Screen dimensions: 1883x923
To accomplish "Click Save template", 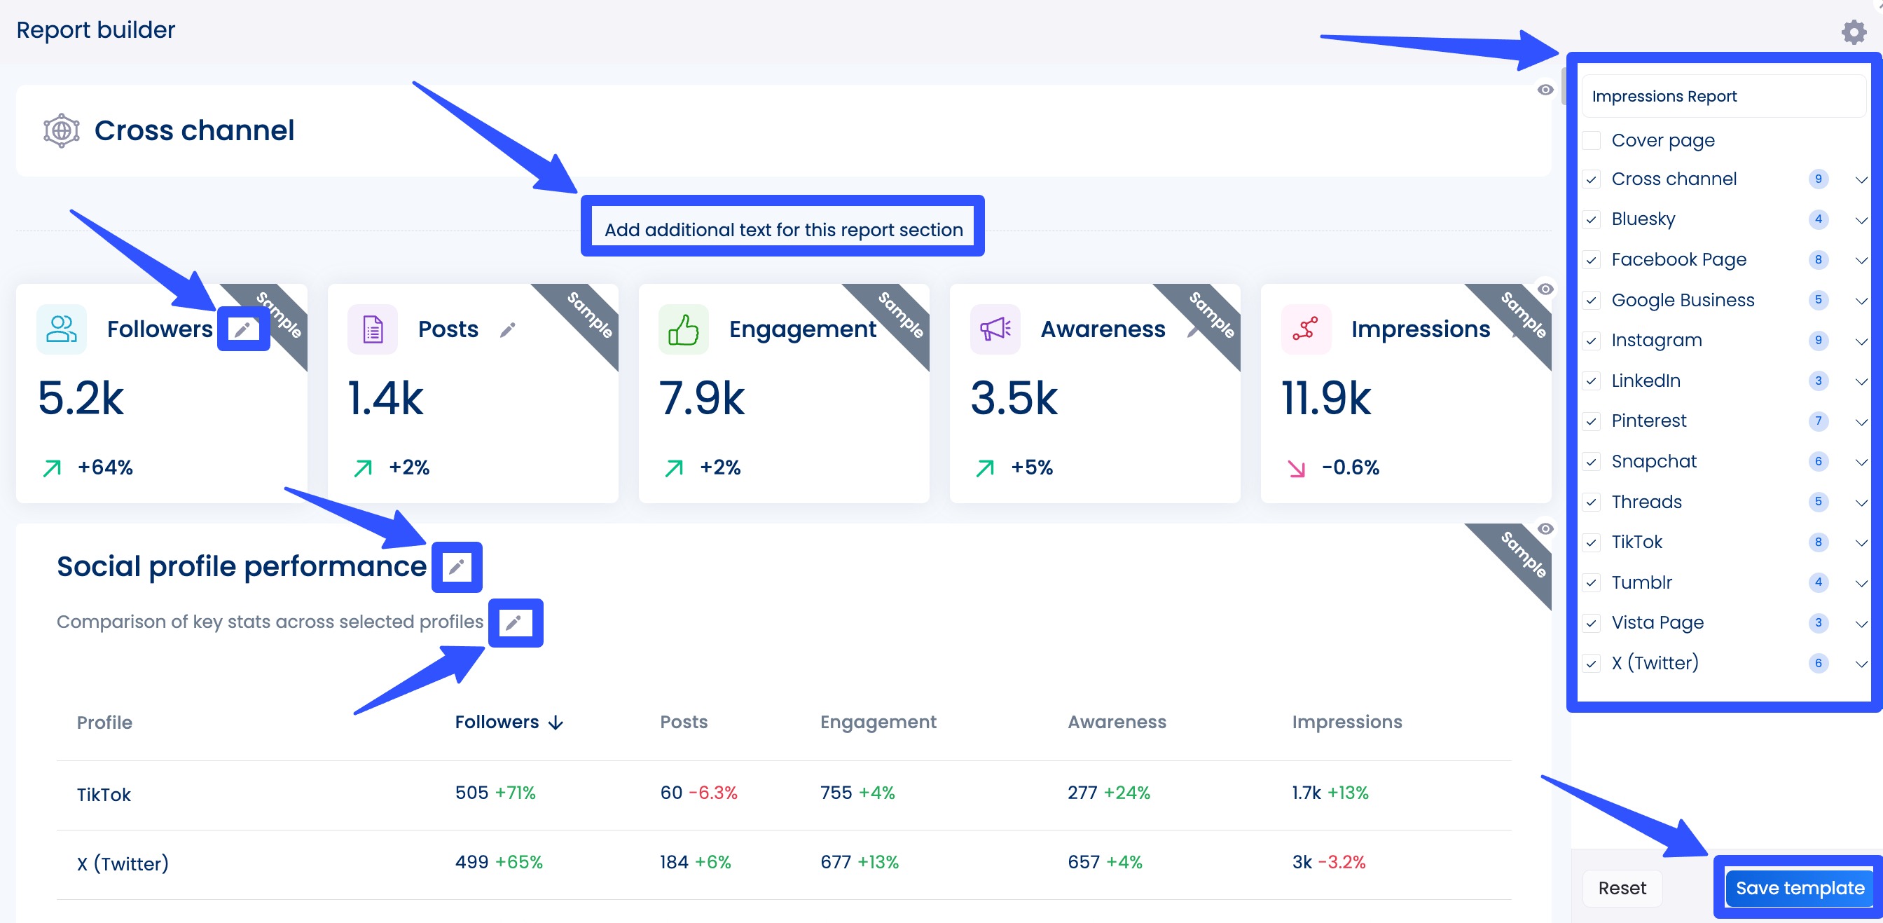I will coord(1800,887).
